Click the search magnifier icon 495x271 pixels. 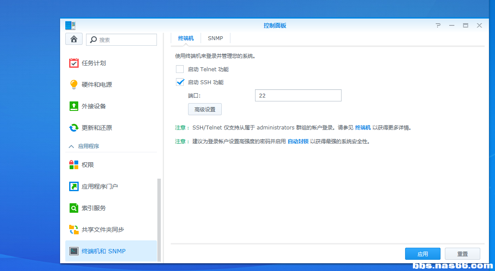(x=93, y=40)
